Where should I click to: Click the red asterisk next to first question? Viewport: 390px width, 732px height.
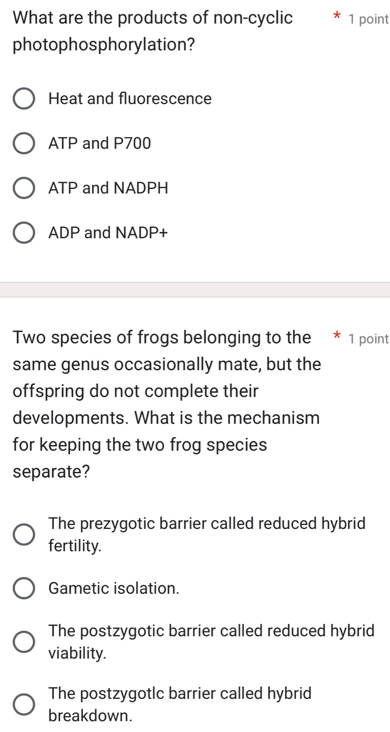pyautogui.click(x=336, y=18)
